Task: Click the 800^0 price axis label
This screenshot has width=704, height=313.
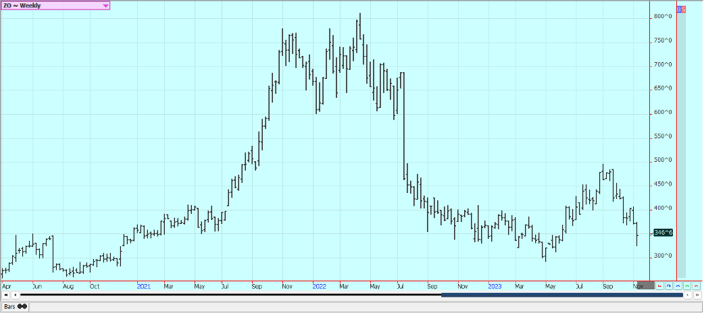Action: tap(663, 17)
